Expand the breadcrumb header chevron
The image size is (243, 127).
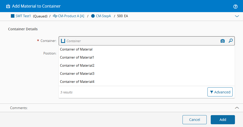point(237,16)
